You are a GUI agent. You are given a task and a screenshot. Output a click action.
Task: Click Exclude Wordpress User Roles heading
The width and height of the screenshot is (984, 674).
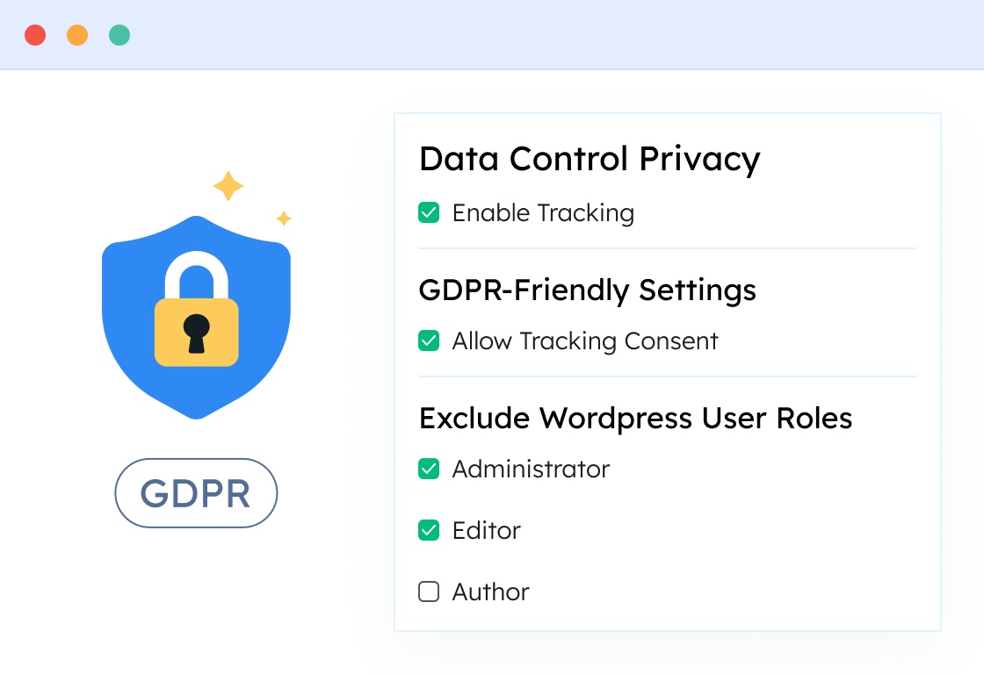[x=635, y=418]
